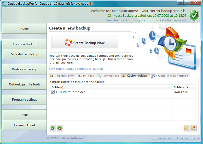This screenshot has height=144, width=203.
Task: Open Schedule a Backup section
Action: point(24,54)
